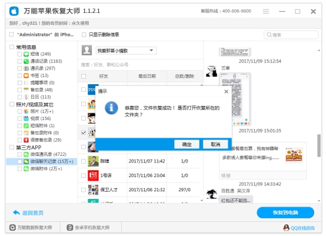The height and width of the screenshot is (236, 326).
Task: Click the chat list scroll-up arrow
Action: [x=201, y=85]
